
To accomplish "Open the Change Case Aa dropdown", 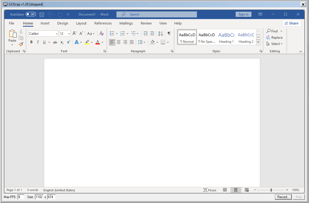I will (91, 34).
